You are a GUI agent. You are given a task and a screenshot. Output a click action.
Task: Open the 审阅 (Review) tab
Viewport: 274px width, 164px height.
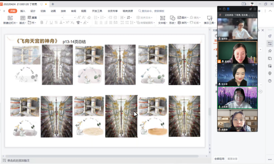click(x=73, y=11)
